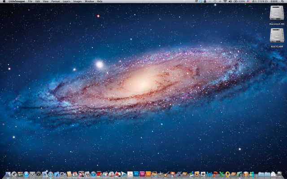
Task: Open iCal calendar icon in Dock
Action: coord(75,174)
